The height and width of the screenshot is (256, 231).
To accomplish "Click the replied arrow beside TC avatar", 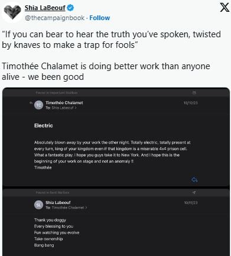I will coord(31,103).
